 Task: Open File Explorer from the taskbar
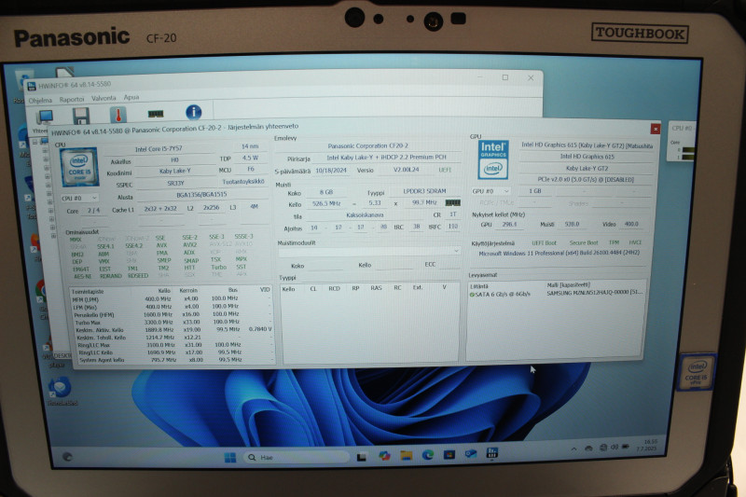[x=406, y=456]
